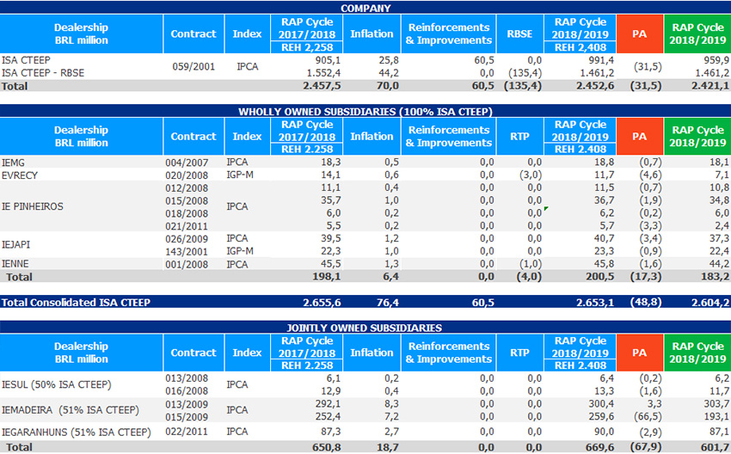Click the COMPANY section title bar

365,8
